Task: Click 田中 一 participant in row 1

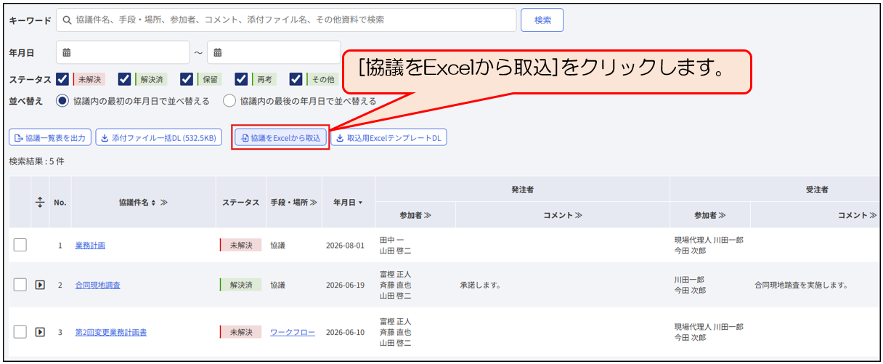Action: pyautogui.click(x=392, y=240)
